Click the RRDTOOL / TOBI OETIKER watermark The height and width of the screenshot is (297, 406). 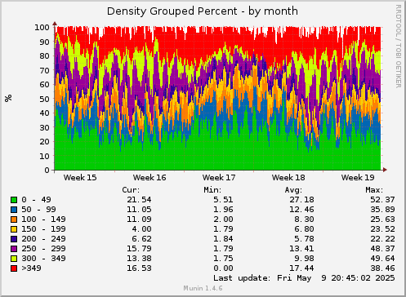click(399, 47)
